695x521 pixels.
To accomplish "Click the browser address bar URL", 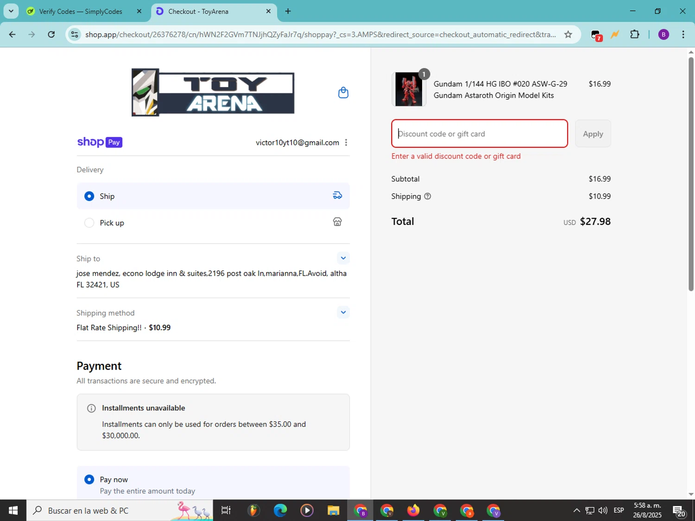I will tap(320, 34).
